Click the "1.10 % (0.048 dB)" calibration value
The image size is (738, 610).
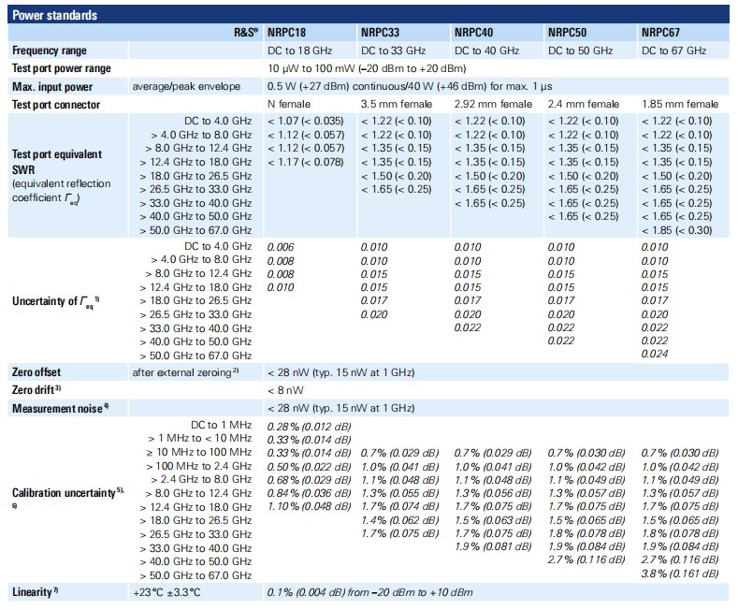[310, 506]
